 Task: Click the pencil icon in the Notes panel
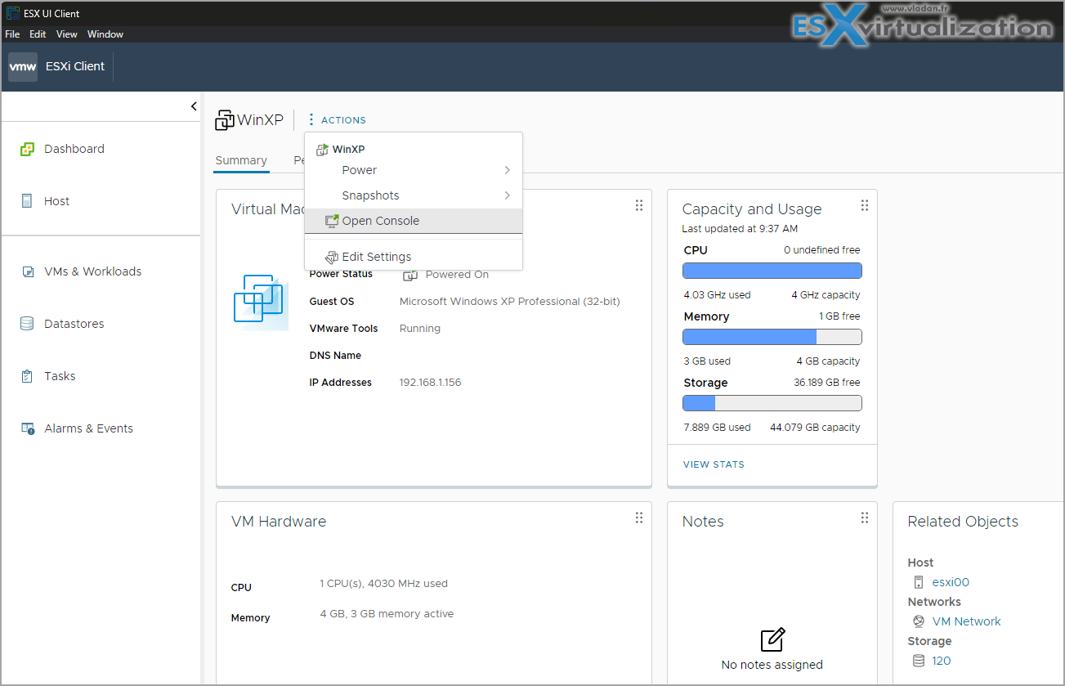tap(771, 640)
